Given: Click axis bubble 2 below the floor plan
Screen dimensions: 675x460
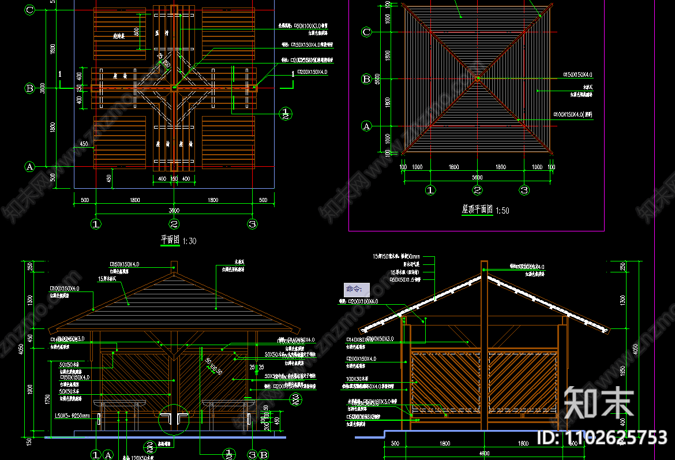Looking at the screenshot, I should click(x=174, y=224).
